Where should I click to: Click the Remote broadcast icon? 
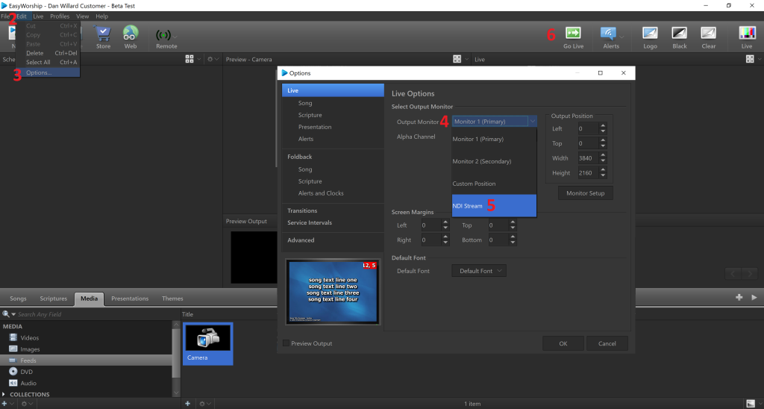tap(163, 35)
